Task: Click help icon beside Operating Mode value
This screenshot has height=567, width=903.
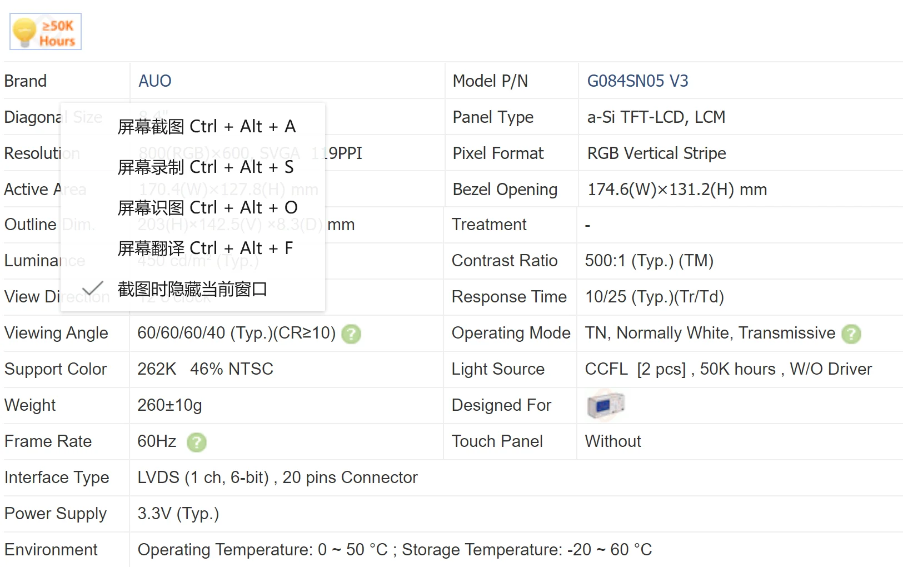Action: (851, 334)
